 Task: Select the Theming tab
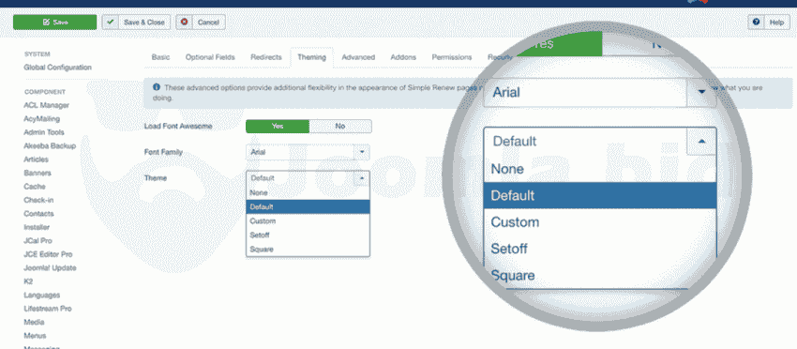pyautogui.click(x=311, y=57)
